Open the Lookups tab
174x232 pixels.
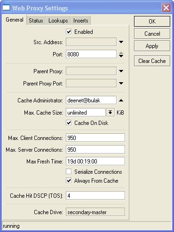click(58, 20)
